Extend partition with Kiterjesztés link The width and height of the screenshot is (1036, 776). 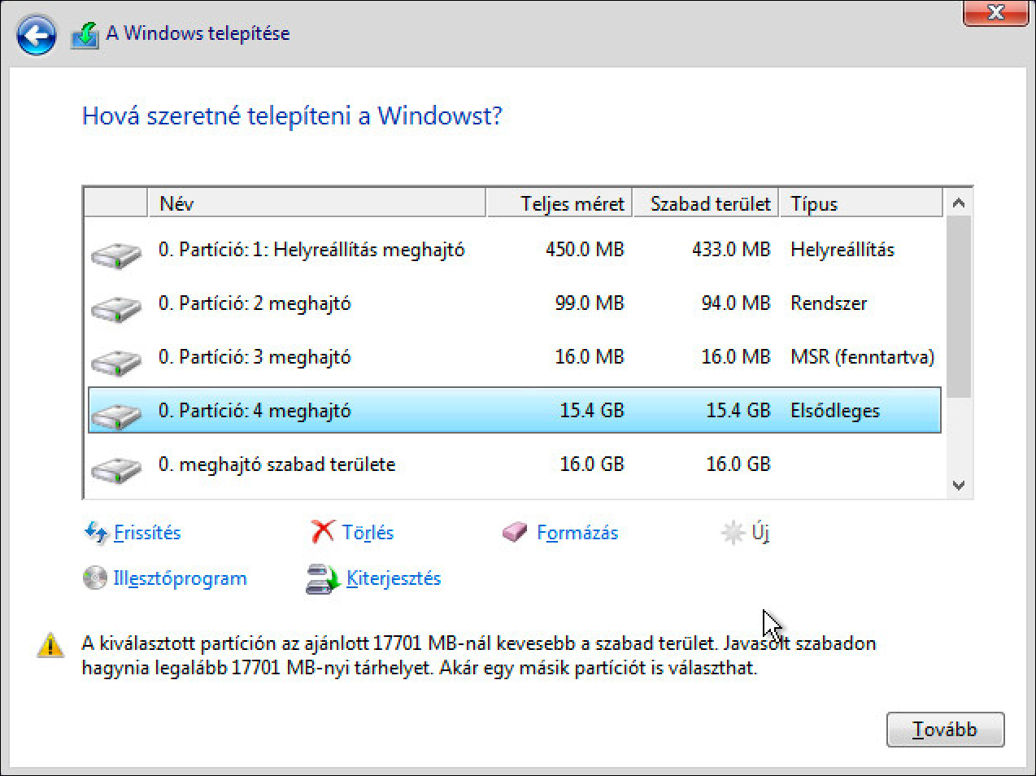pos(394,578)
